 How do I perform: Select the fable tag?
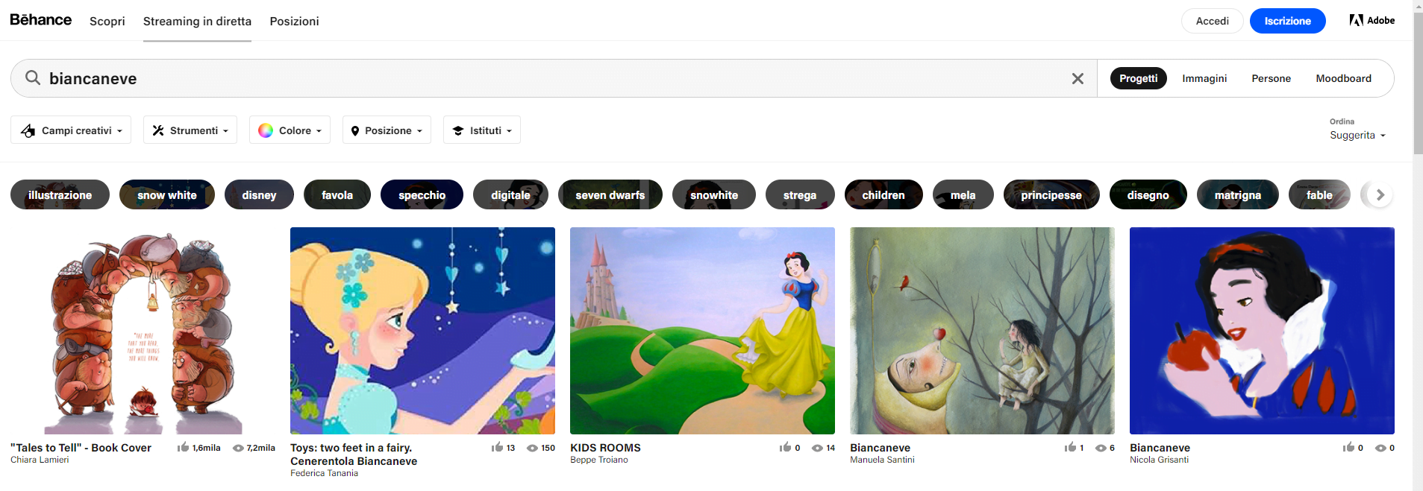[x=1319, y=194]
